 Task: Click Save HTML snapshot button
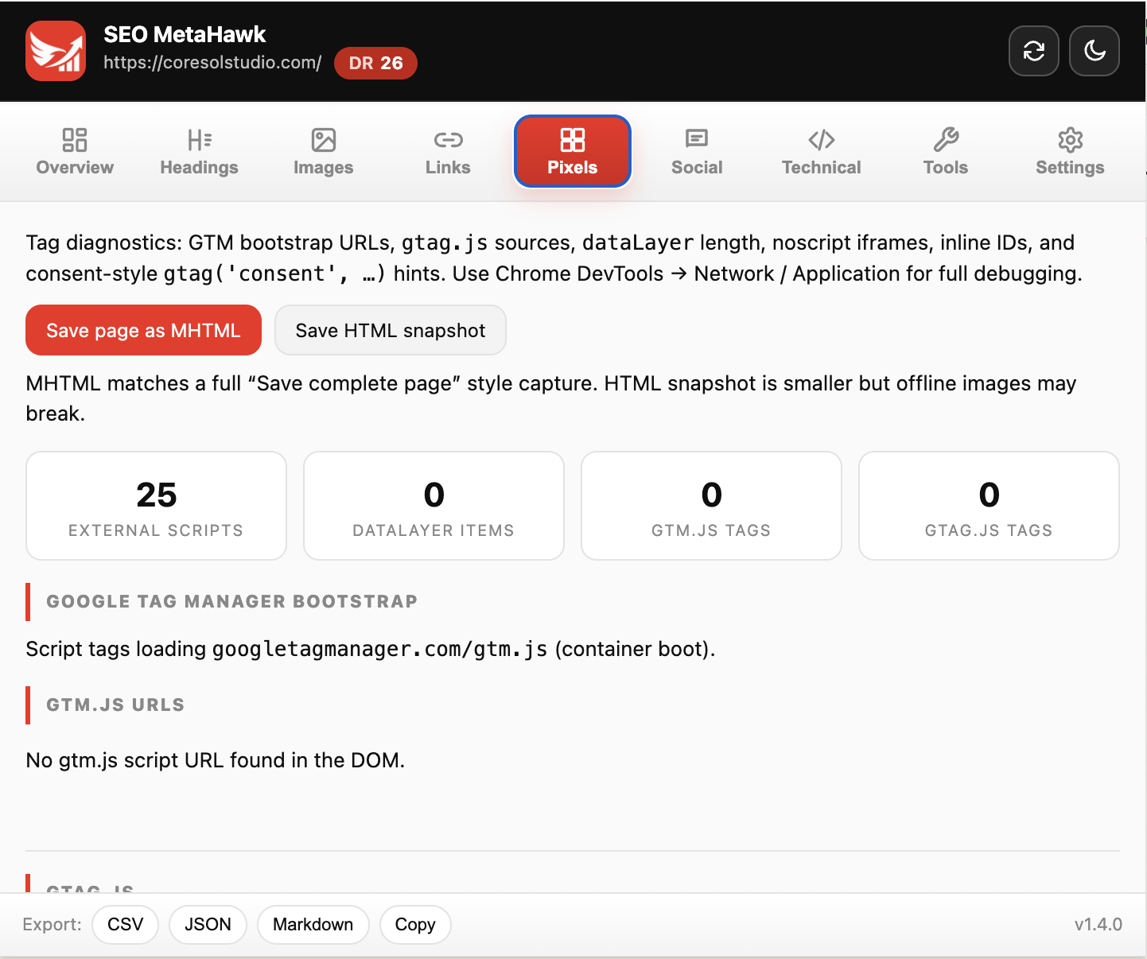[x=391, y=330]
